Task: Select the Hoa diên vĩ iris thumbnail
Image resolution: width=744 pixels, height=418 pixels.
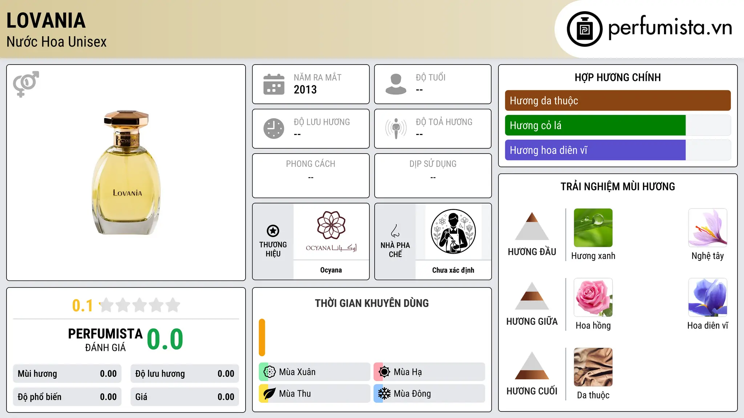Action: click(x=708, y=298)
